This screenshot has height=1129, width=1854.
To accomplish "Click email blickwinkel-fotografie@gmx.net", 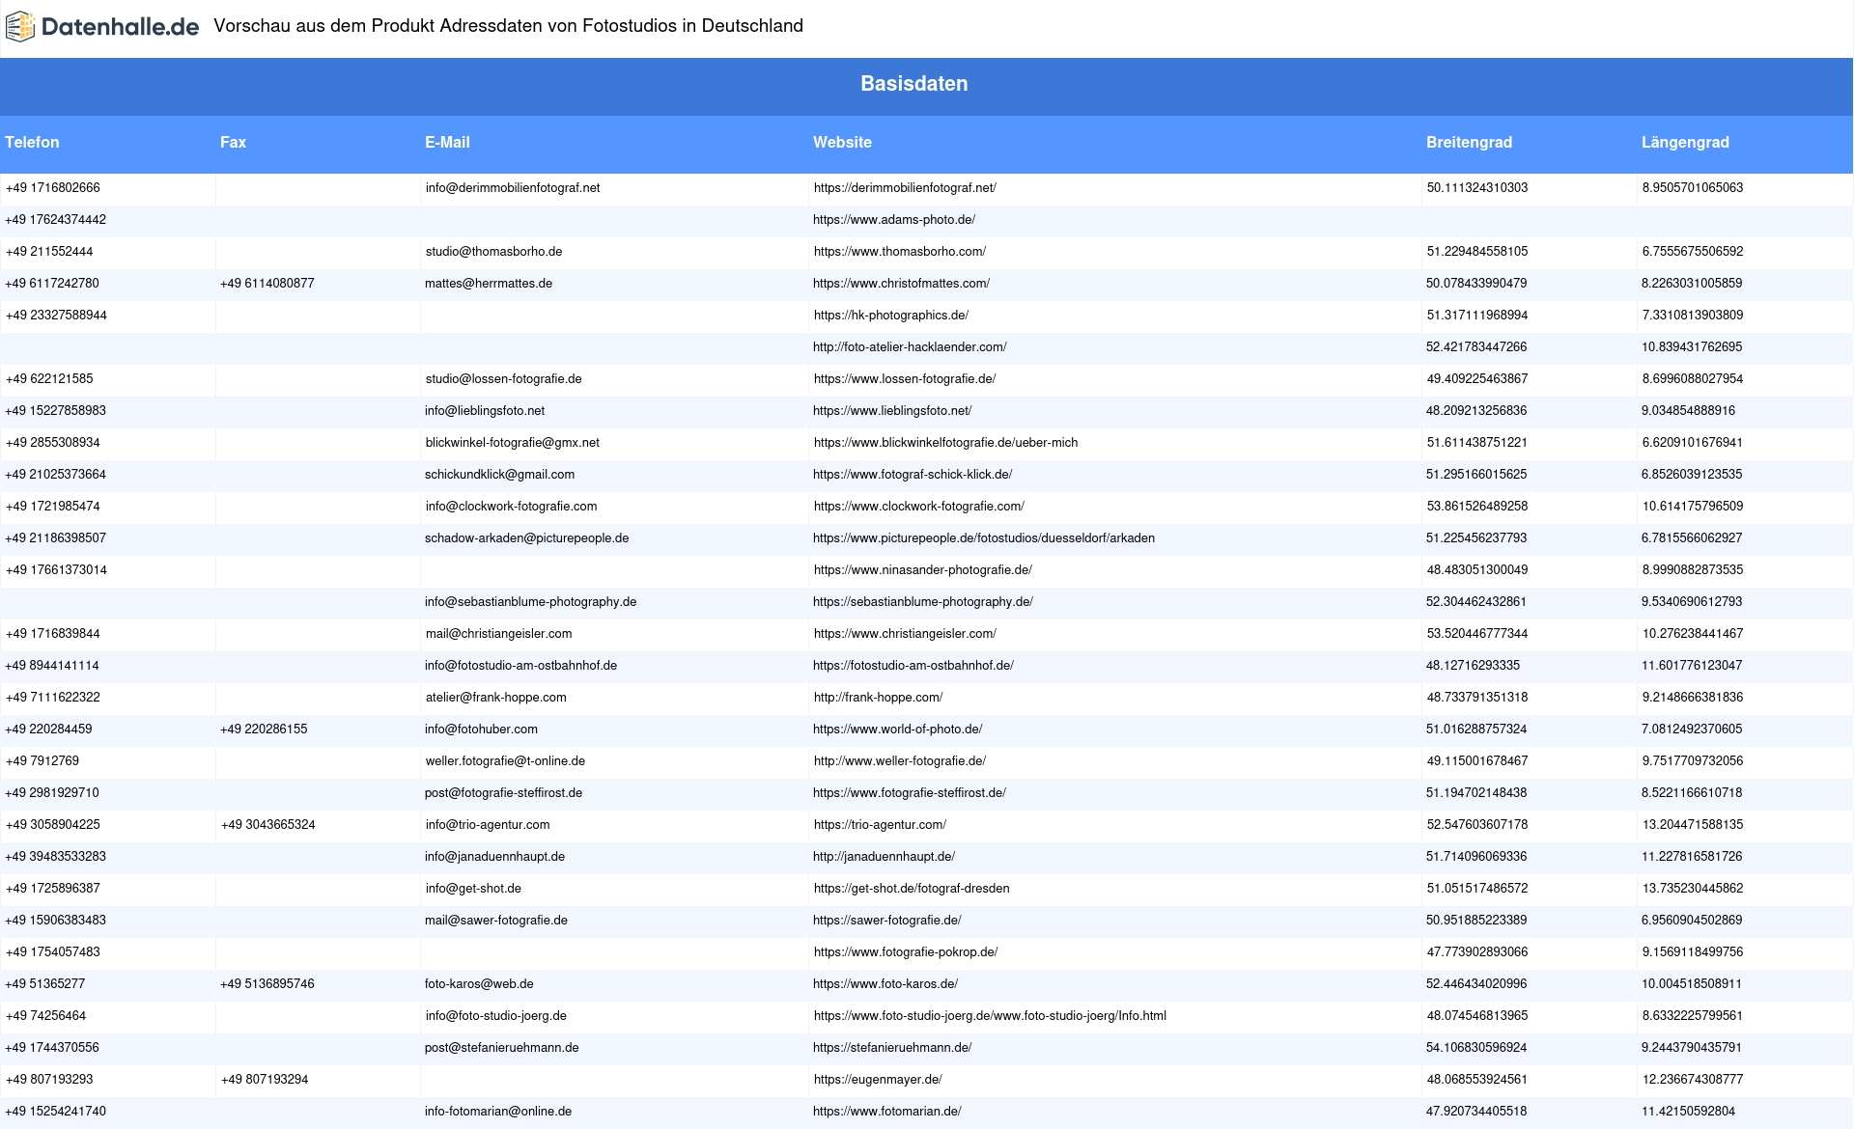I will (513, 443).
